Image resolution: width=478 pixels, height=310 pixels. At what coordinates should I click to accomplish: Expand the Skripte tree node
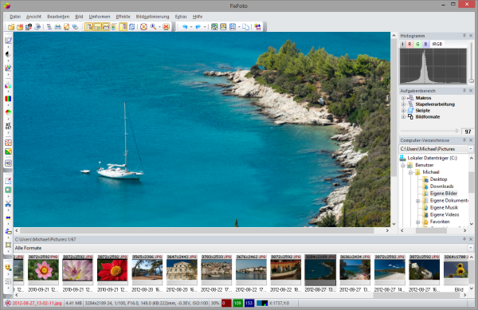(x=403, y=111)
